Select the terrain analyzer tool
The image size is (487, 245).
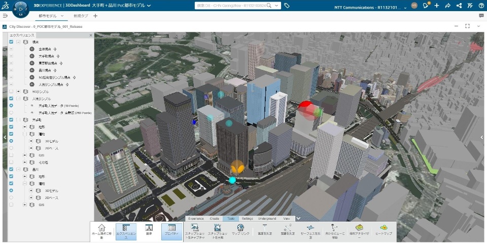[x=359, y=228]
